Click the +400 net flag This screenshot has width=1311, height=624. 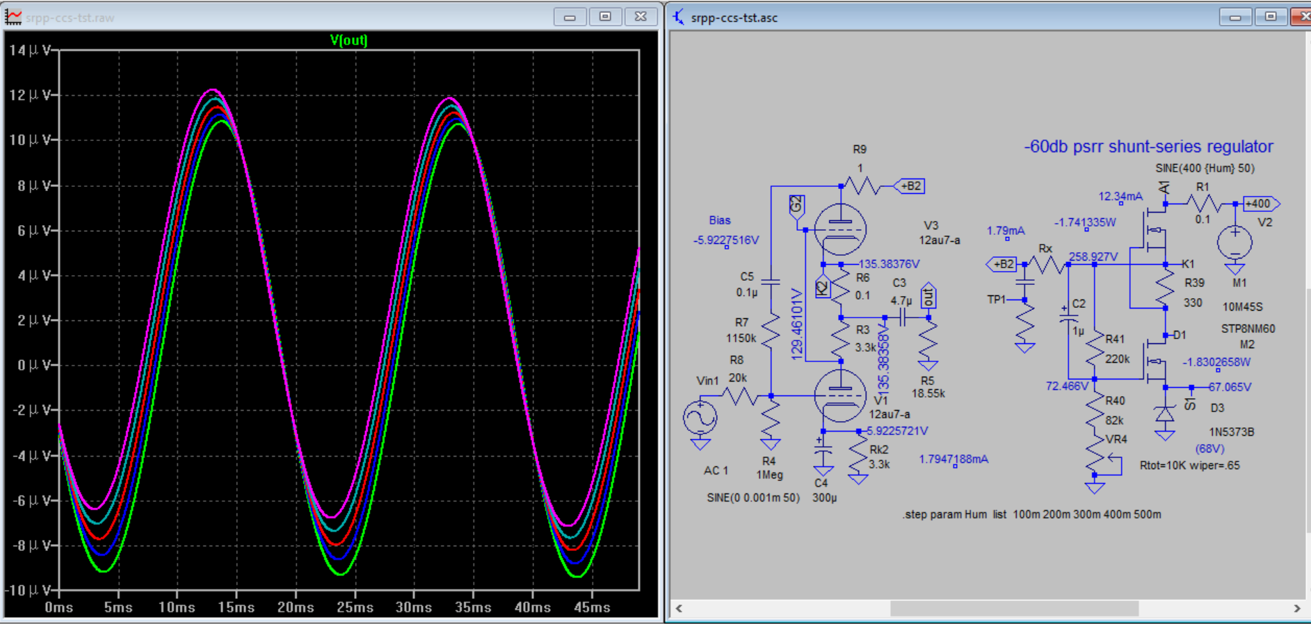(1260, 204)
